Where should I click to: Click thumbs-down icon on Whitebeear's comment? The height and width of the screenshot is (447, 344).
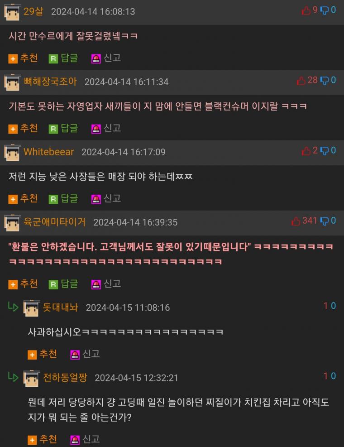[325, 151]
